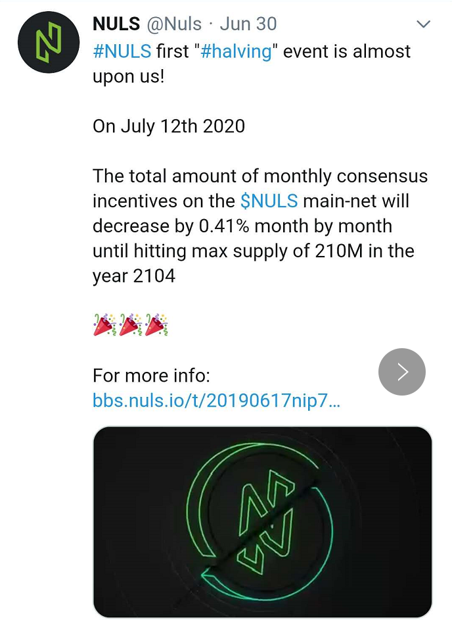The image size is (452, 620).
Task: Visit the bbs.nuls.io link
Action: [216, 401]
